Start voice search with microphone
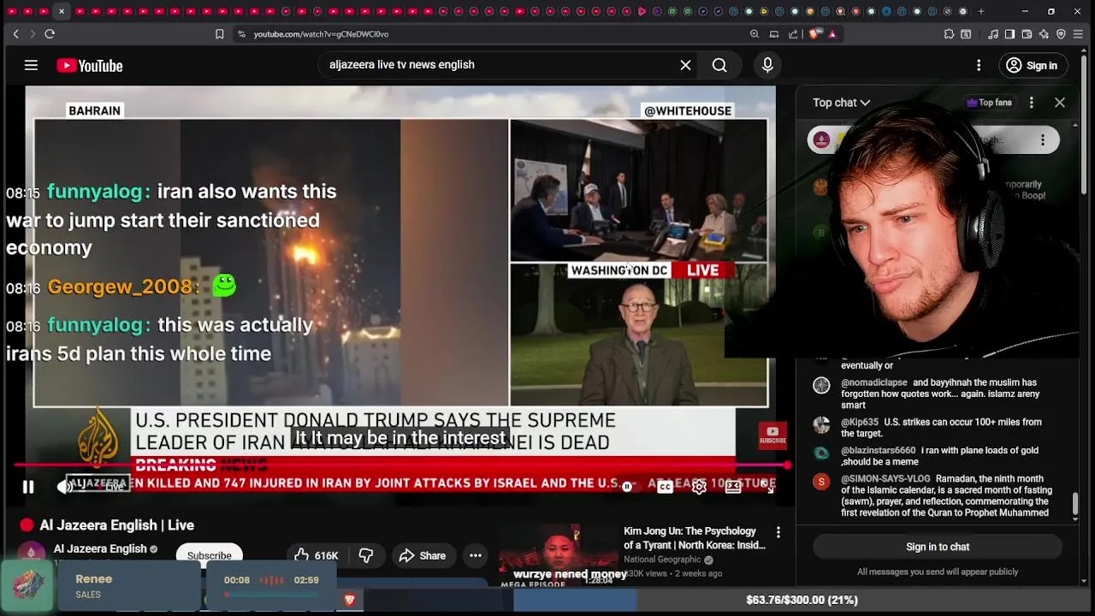This screenshot has width=1095, height=616. tap(767, 65)
